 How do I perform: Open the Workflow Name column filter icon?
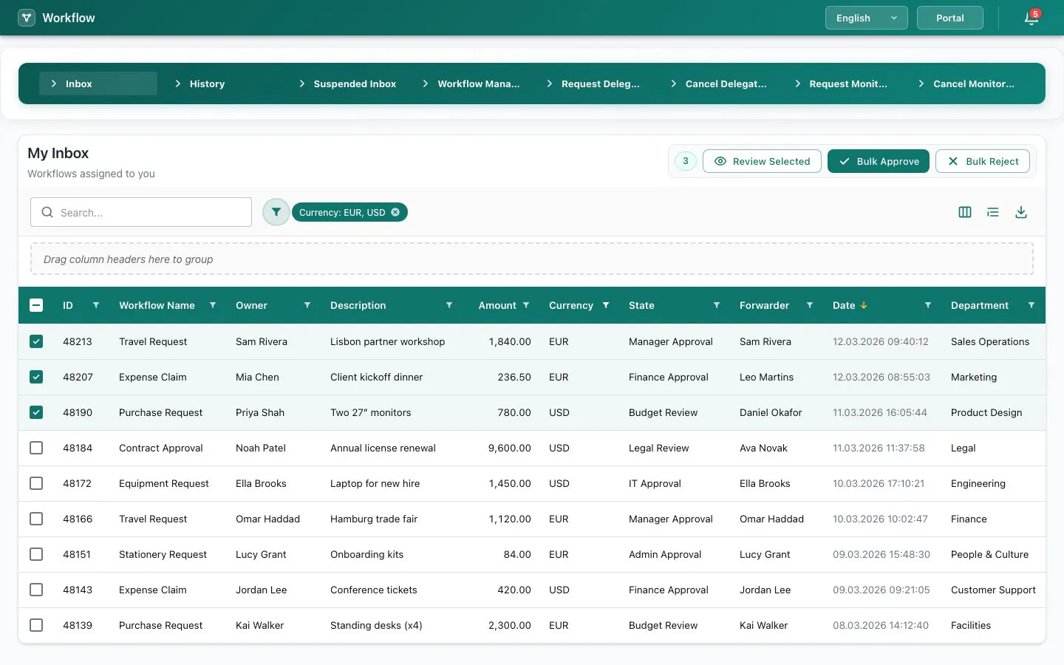(x=213, y=305)
